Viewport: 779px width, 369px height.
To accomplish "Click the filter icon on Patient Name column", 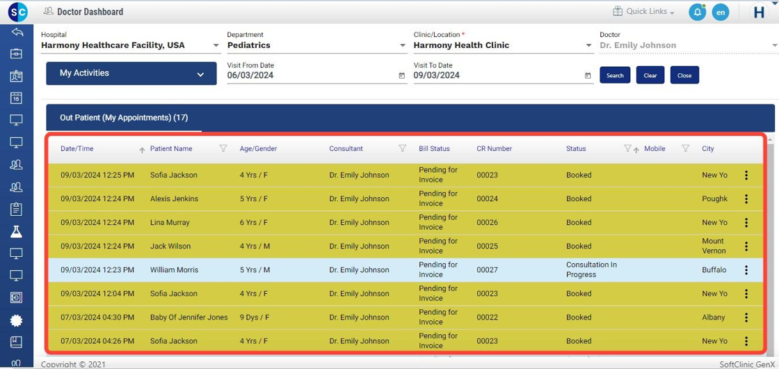I will pos(223,148).
